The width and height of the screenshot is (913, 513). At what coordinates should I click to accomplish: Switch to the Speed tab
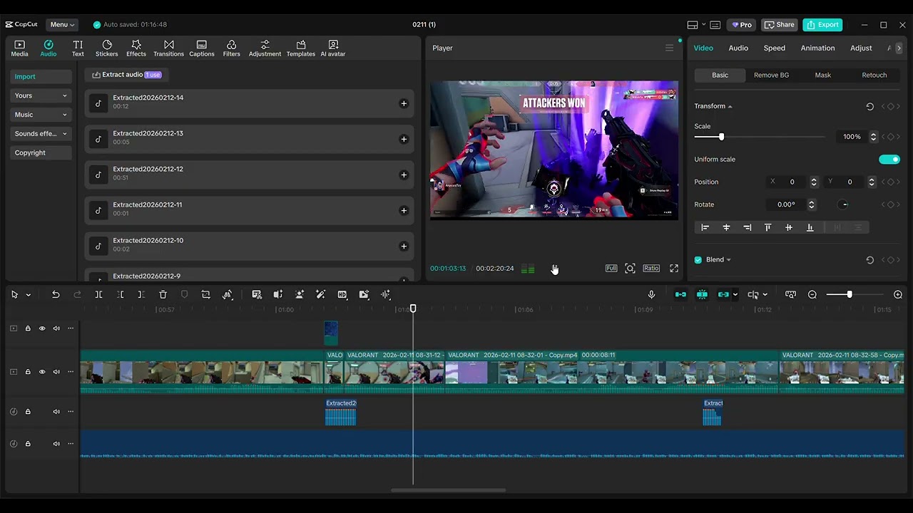point(774,48)
